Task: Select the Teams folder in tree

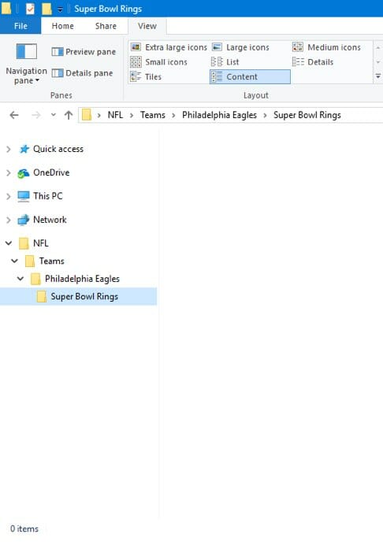Action: (51, 261)
